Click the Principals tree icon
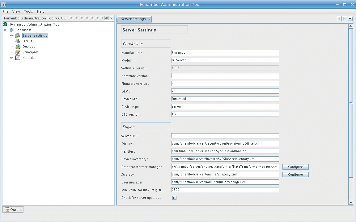The image size is (356, 222). 18,52
